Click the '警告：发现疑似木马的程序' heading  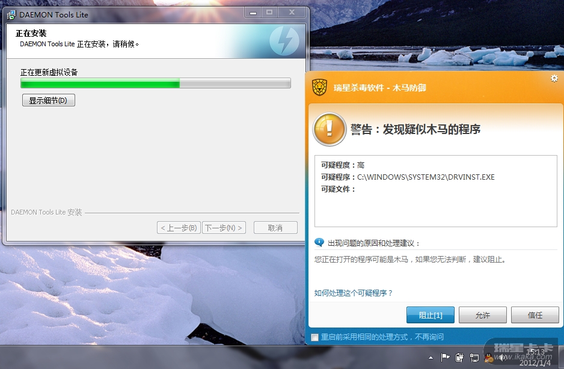(x=415, y=129)
